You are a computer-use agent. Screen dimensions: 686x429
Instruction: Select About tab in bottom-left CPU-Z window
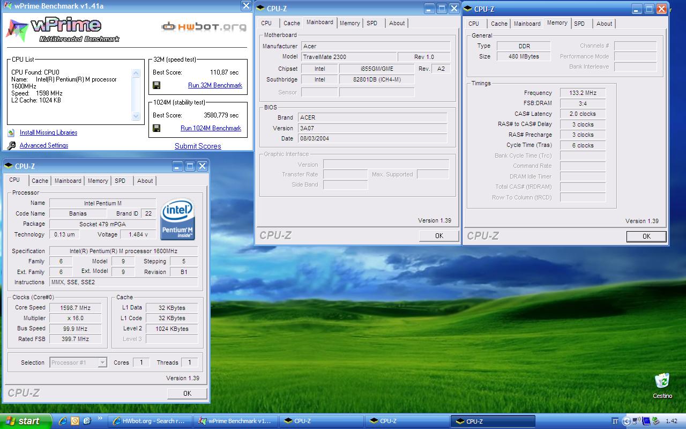[145, 181]
